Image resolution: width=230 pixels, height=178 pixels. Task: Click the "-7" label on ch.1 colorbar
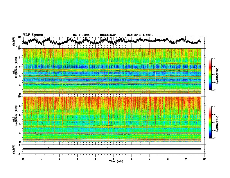[214, 90]
